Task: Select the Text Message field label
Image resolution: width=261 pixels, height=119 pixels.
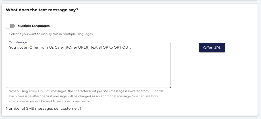Action: (18, 42)
